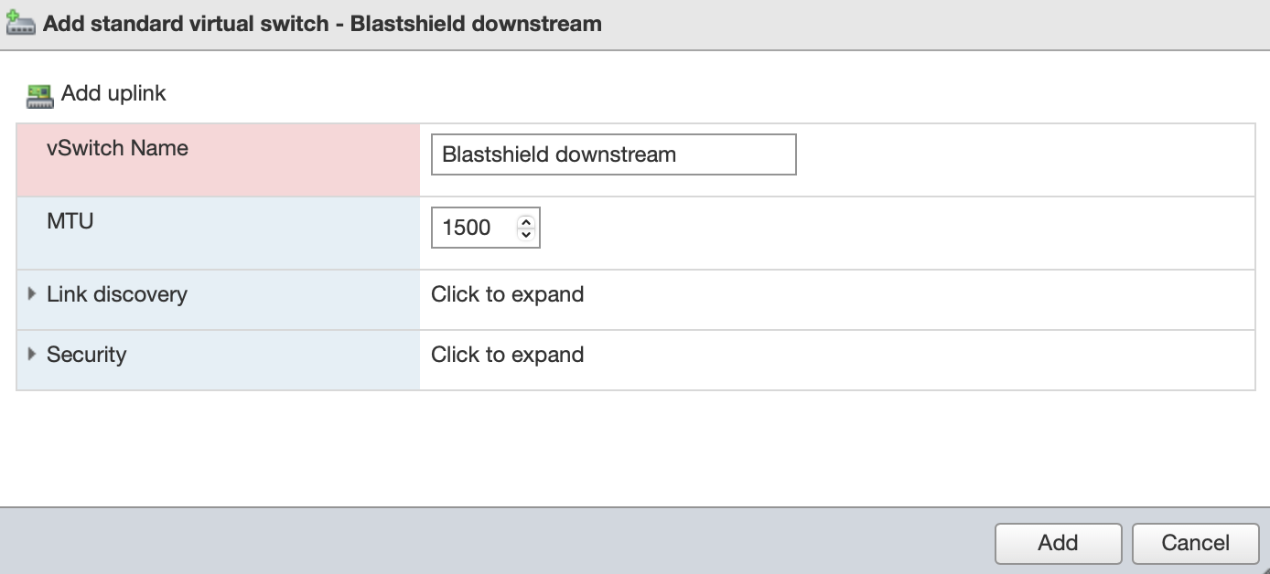Click the Security disclosure triangle
1270x574 pixels.
31,354
